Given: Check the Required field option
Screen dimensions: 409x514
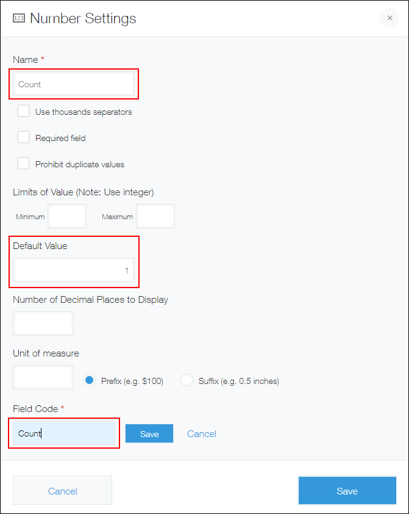Looking at the screenshot, I should click(23, 137).
